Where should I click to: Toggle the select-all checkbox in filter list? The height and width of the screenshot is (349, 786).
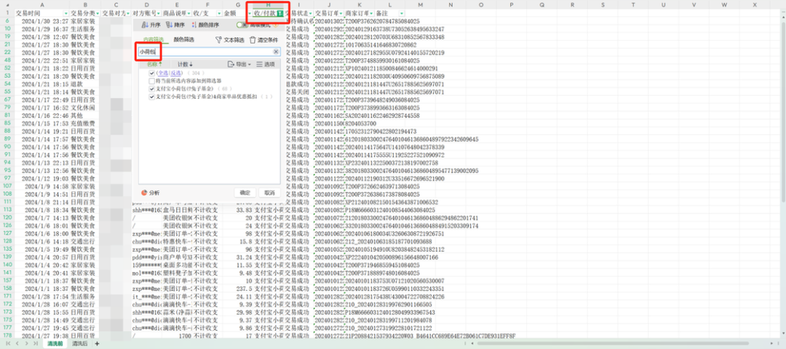click(152, 73)
